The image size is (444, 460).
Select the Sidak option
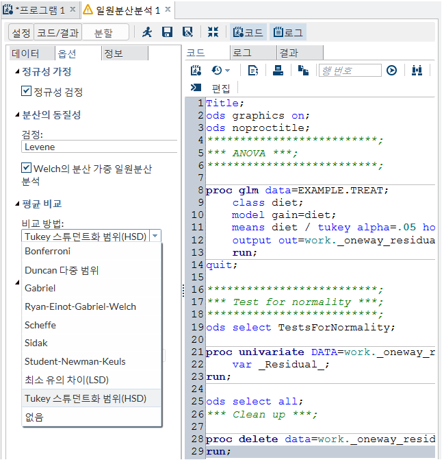coord(91,343)
